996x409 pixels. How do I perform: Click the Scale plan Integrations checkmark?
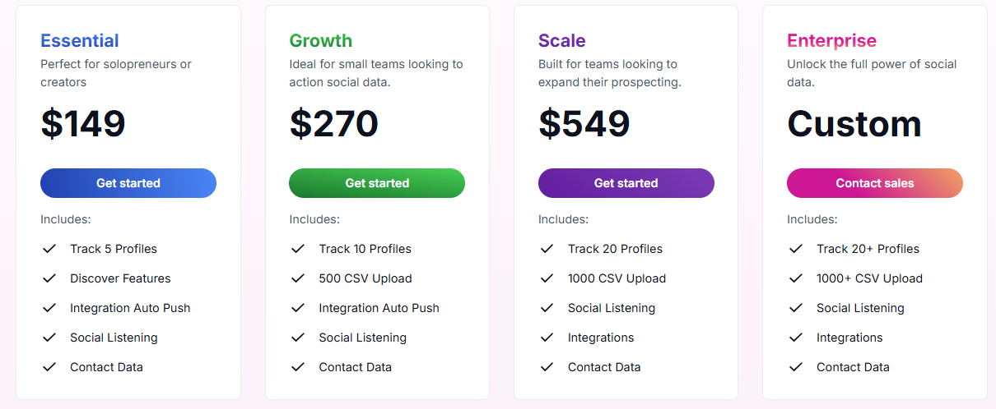coord(547,338)
